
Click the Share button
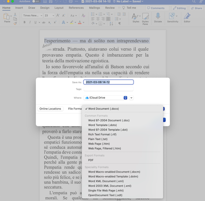pyautogui.click(x=197, y=8)
